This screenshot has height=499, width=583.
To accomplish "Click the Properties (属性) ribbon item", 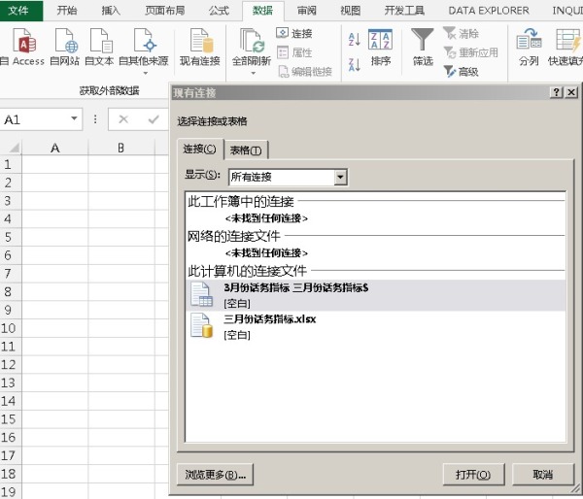I will 294,52.
